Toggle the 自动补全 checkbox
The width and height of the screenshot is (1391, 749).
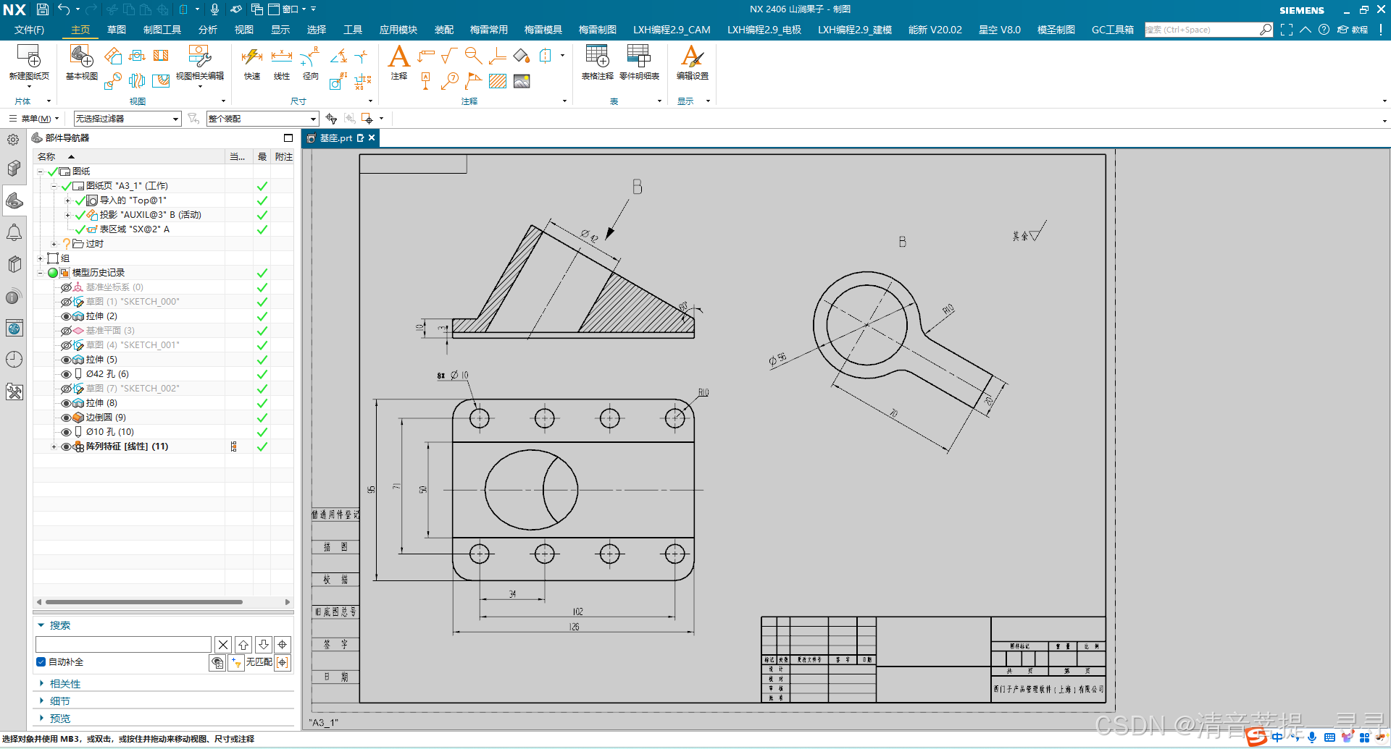pos(41,662)
